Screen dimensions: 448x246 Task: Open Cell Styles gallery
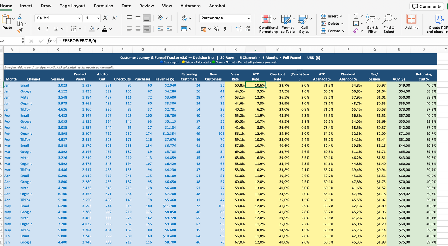(x=304, y=24)
